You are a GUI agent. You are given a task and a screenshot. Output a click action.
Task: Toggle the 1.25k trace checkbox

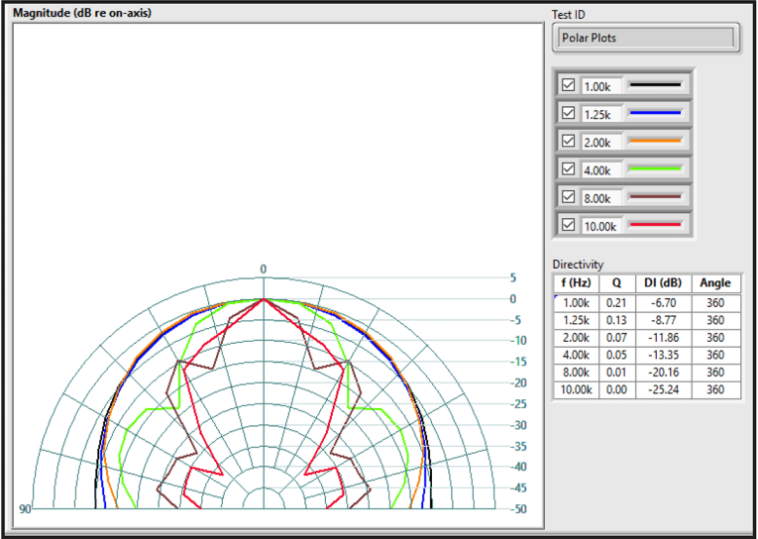click(x=569, y=113)
